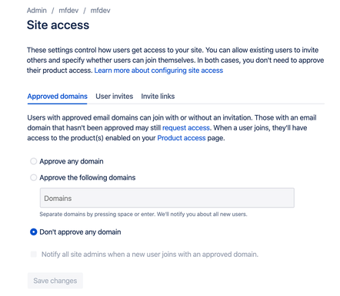Focus the Domains input field
Screen dimensions: 340x296
pyautogui.click(x=167, y=198)
